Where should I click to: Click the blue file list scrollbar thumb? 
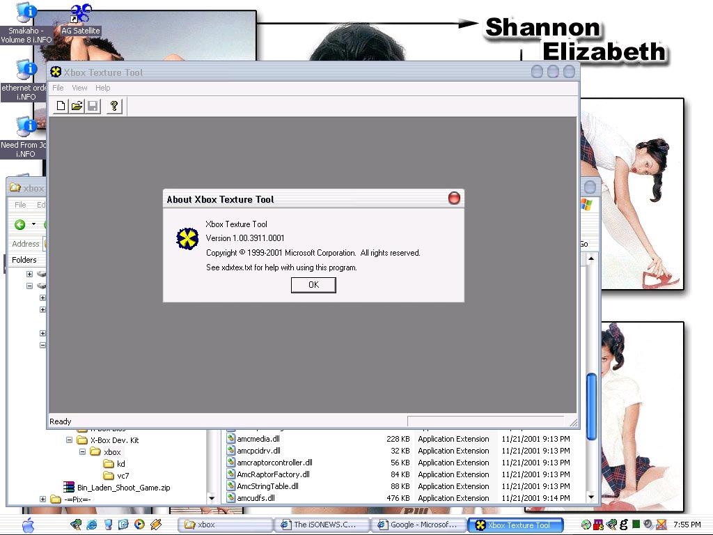(591, 407)
